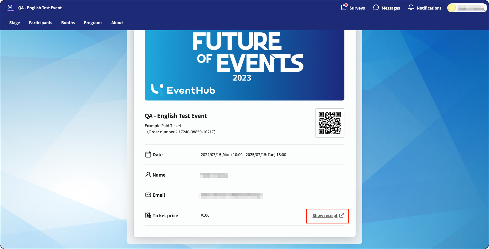The width and height of the screenshot is (489, 249).
Task: Click the Notifications bell icon
Action: [x=411, y=8]
